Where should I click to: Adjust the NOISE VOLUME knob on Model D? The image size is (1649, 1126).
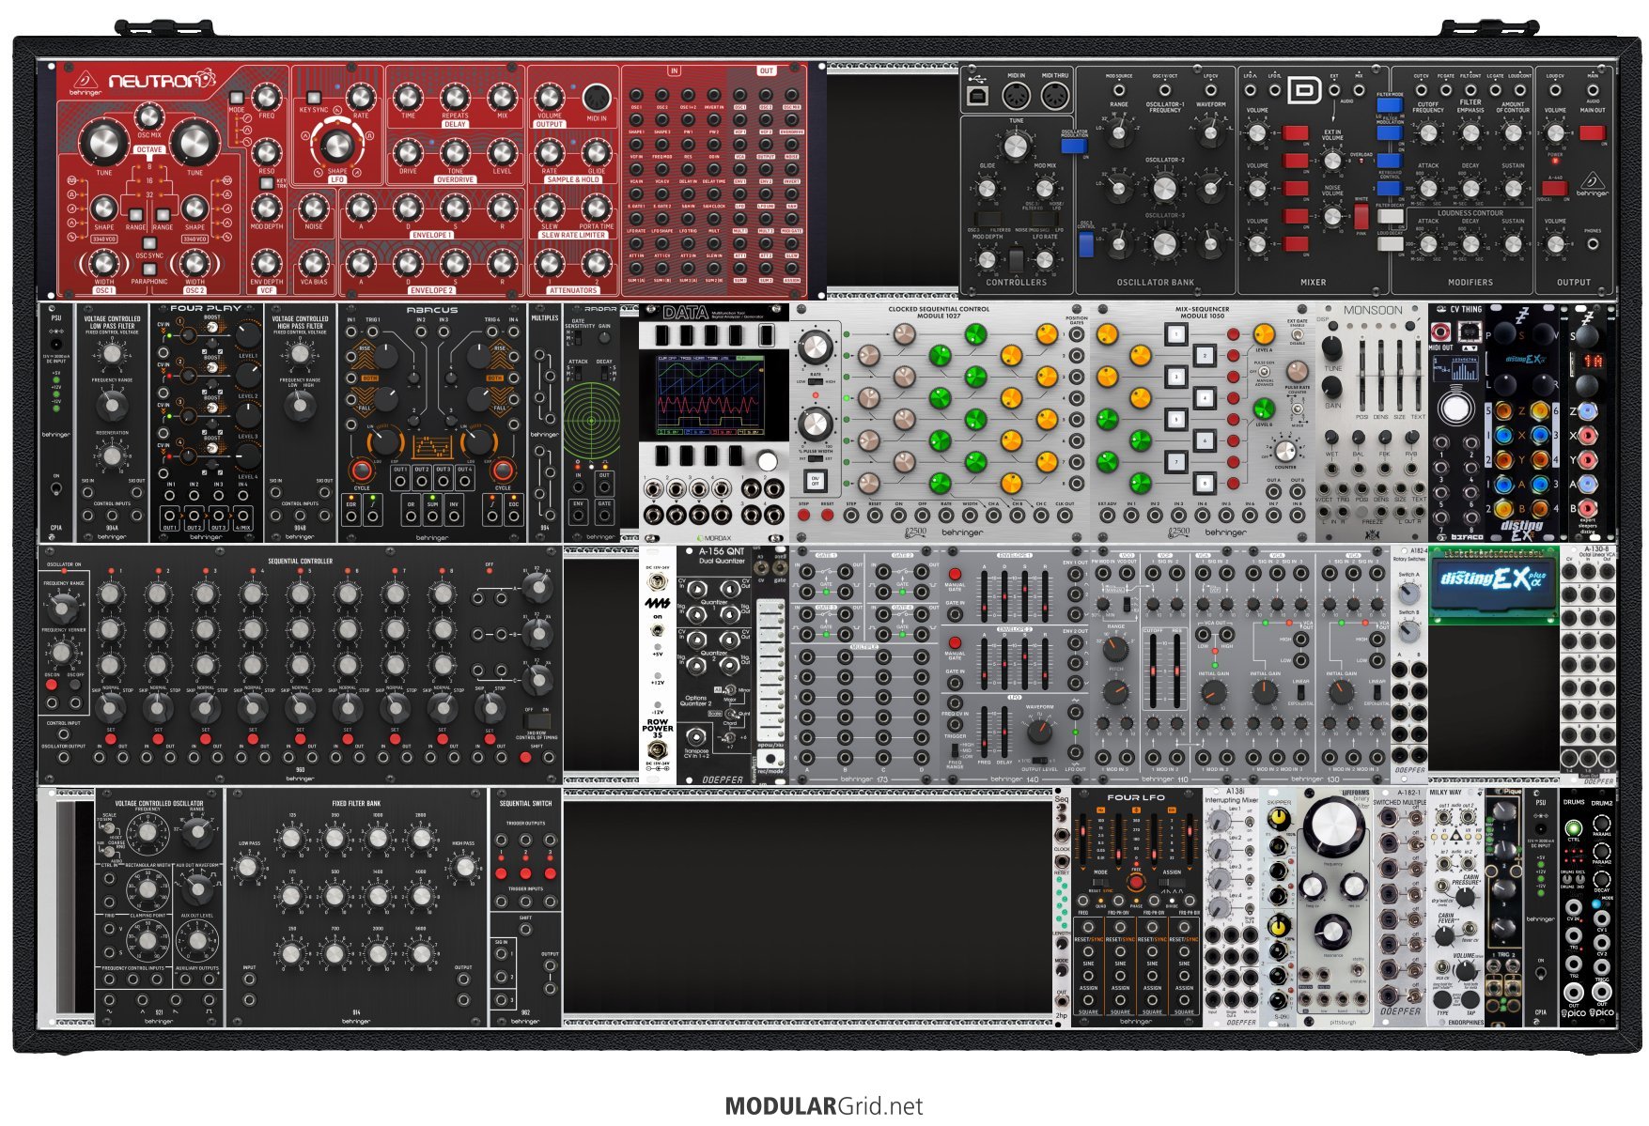[1332, 216]
